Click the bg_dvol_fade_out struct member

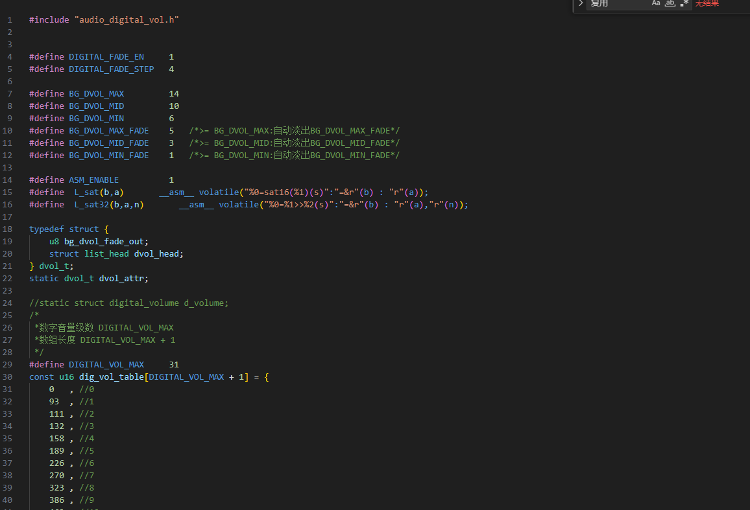tap(104, 242)
